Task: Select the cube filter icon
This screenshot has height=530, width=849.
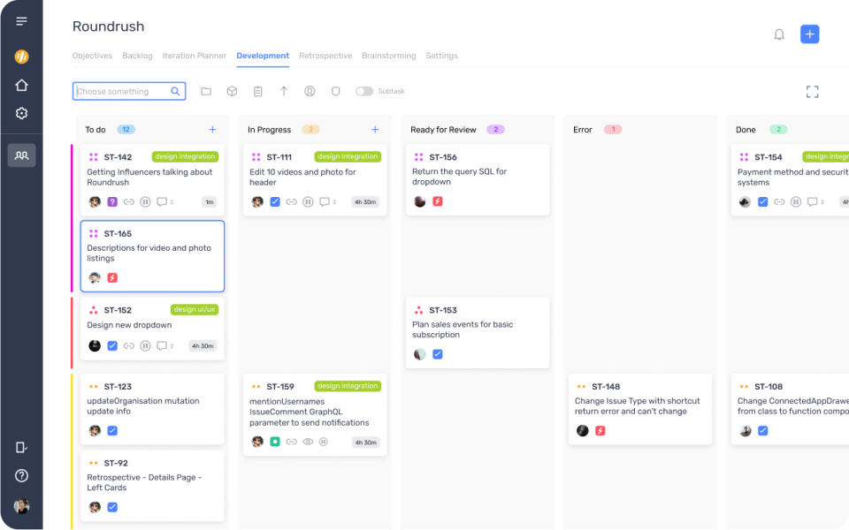Action: click(x=231, y=91)
